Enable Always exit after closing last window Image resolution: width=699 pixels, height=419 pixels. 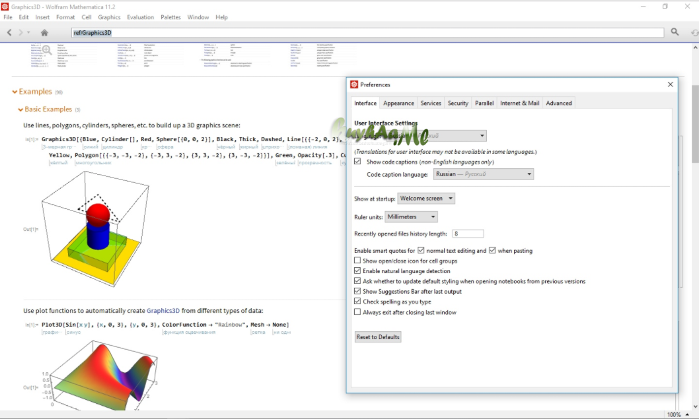357,312
